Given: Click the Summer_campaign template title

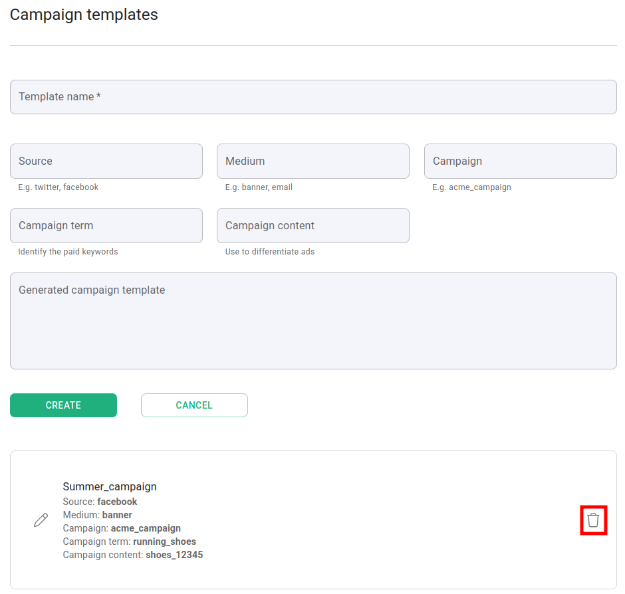Looking at the screenshot, I should click(110, 487).
